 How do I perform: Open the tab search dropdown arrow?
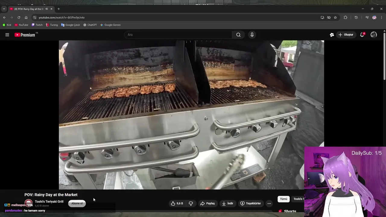4,9
